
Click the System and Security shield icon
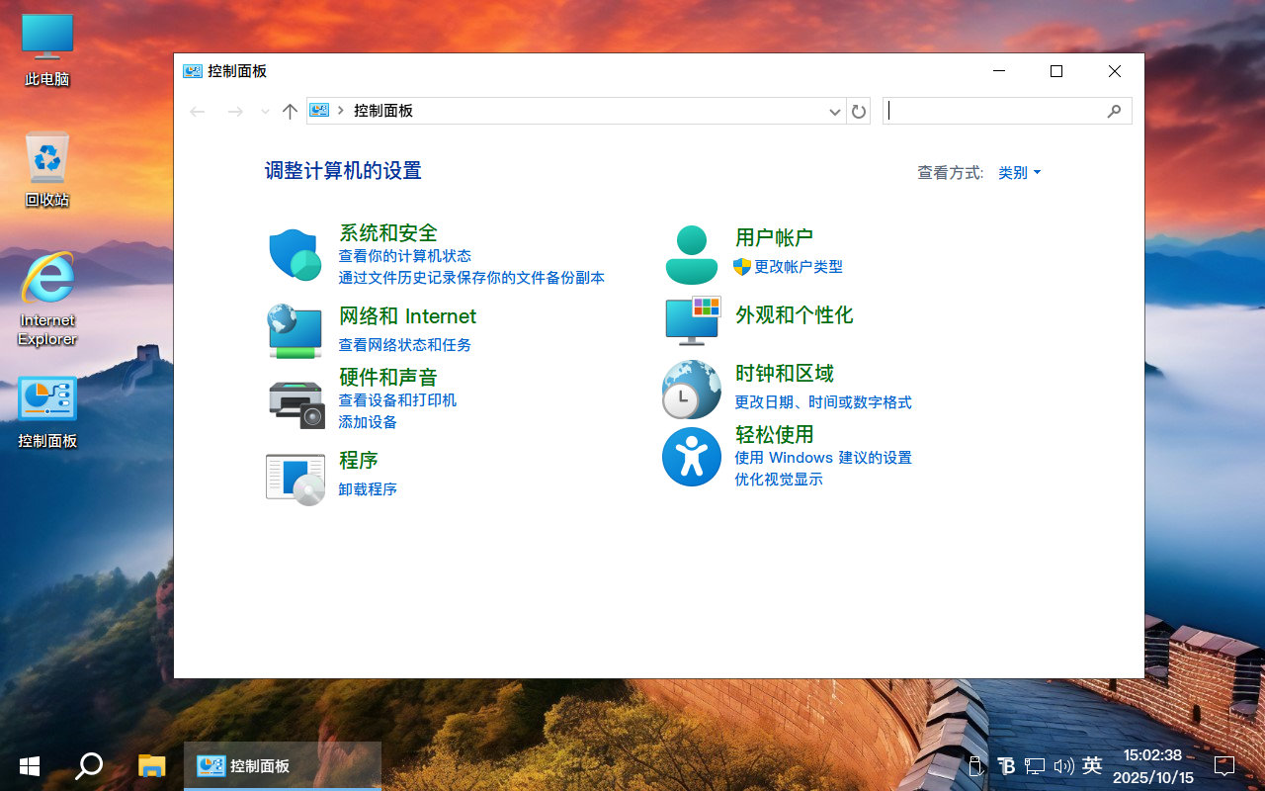[x=295, y=255]
